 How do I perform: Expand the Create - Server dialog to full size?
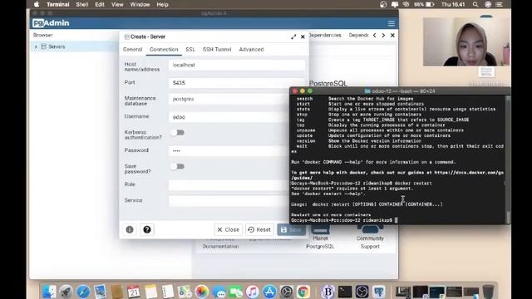point(293,37)
